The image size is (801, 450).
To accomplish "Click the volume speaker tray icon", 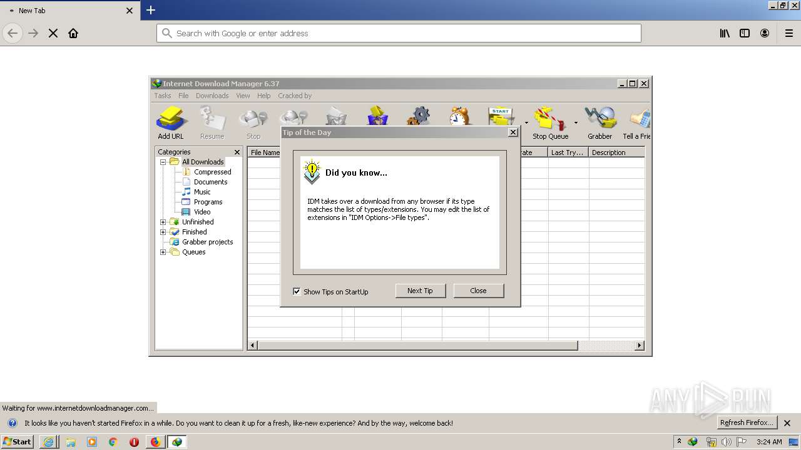I will pos(726,442).
